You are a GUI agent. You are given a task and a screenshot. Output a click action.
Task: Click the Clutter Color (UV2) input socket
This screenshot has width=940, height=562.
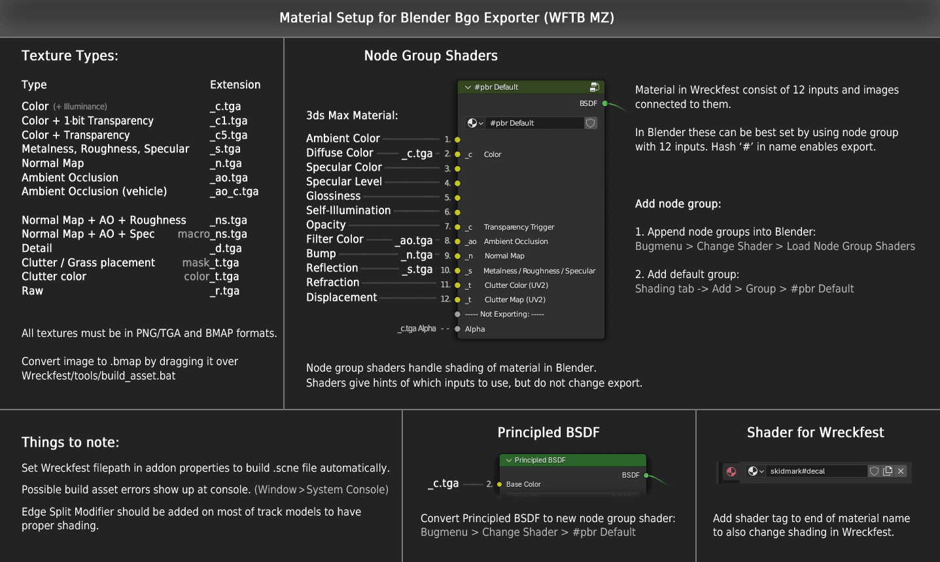point(458,285)
